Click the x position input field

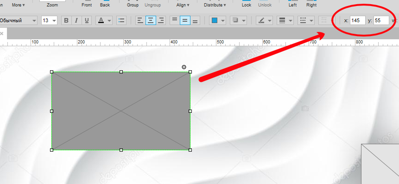tap(357, 20)
